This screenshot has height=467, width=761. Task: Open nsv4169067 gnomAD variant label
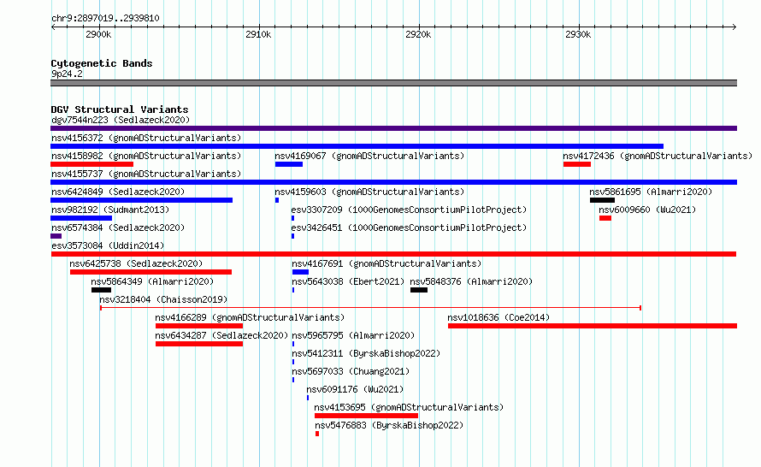point(369,156)
